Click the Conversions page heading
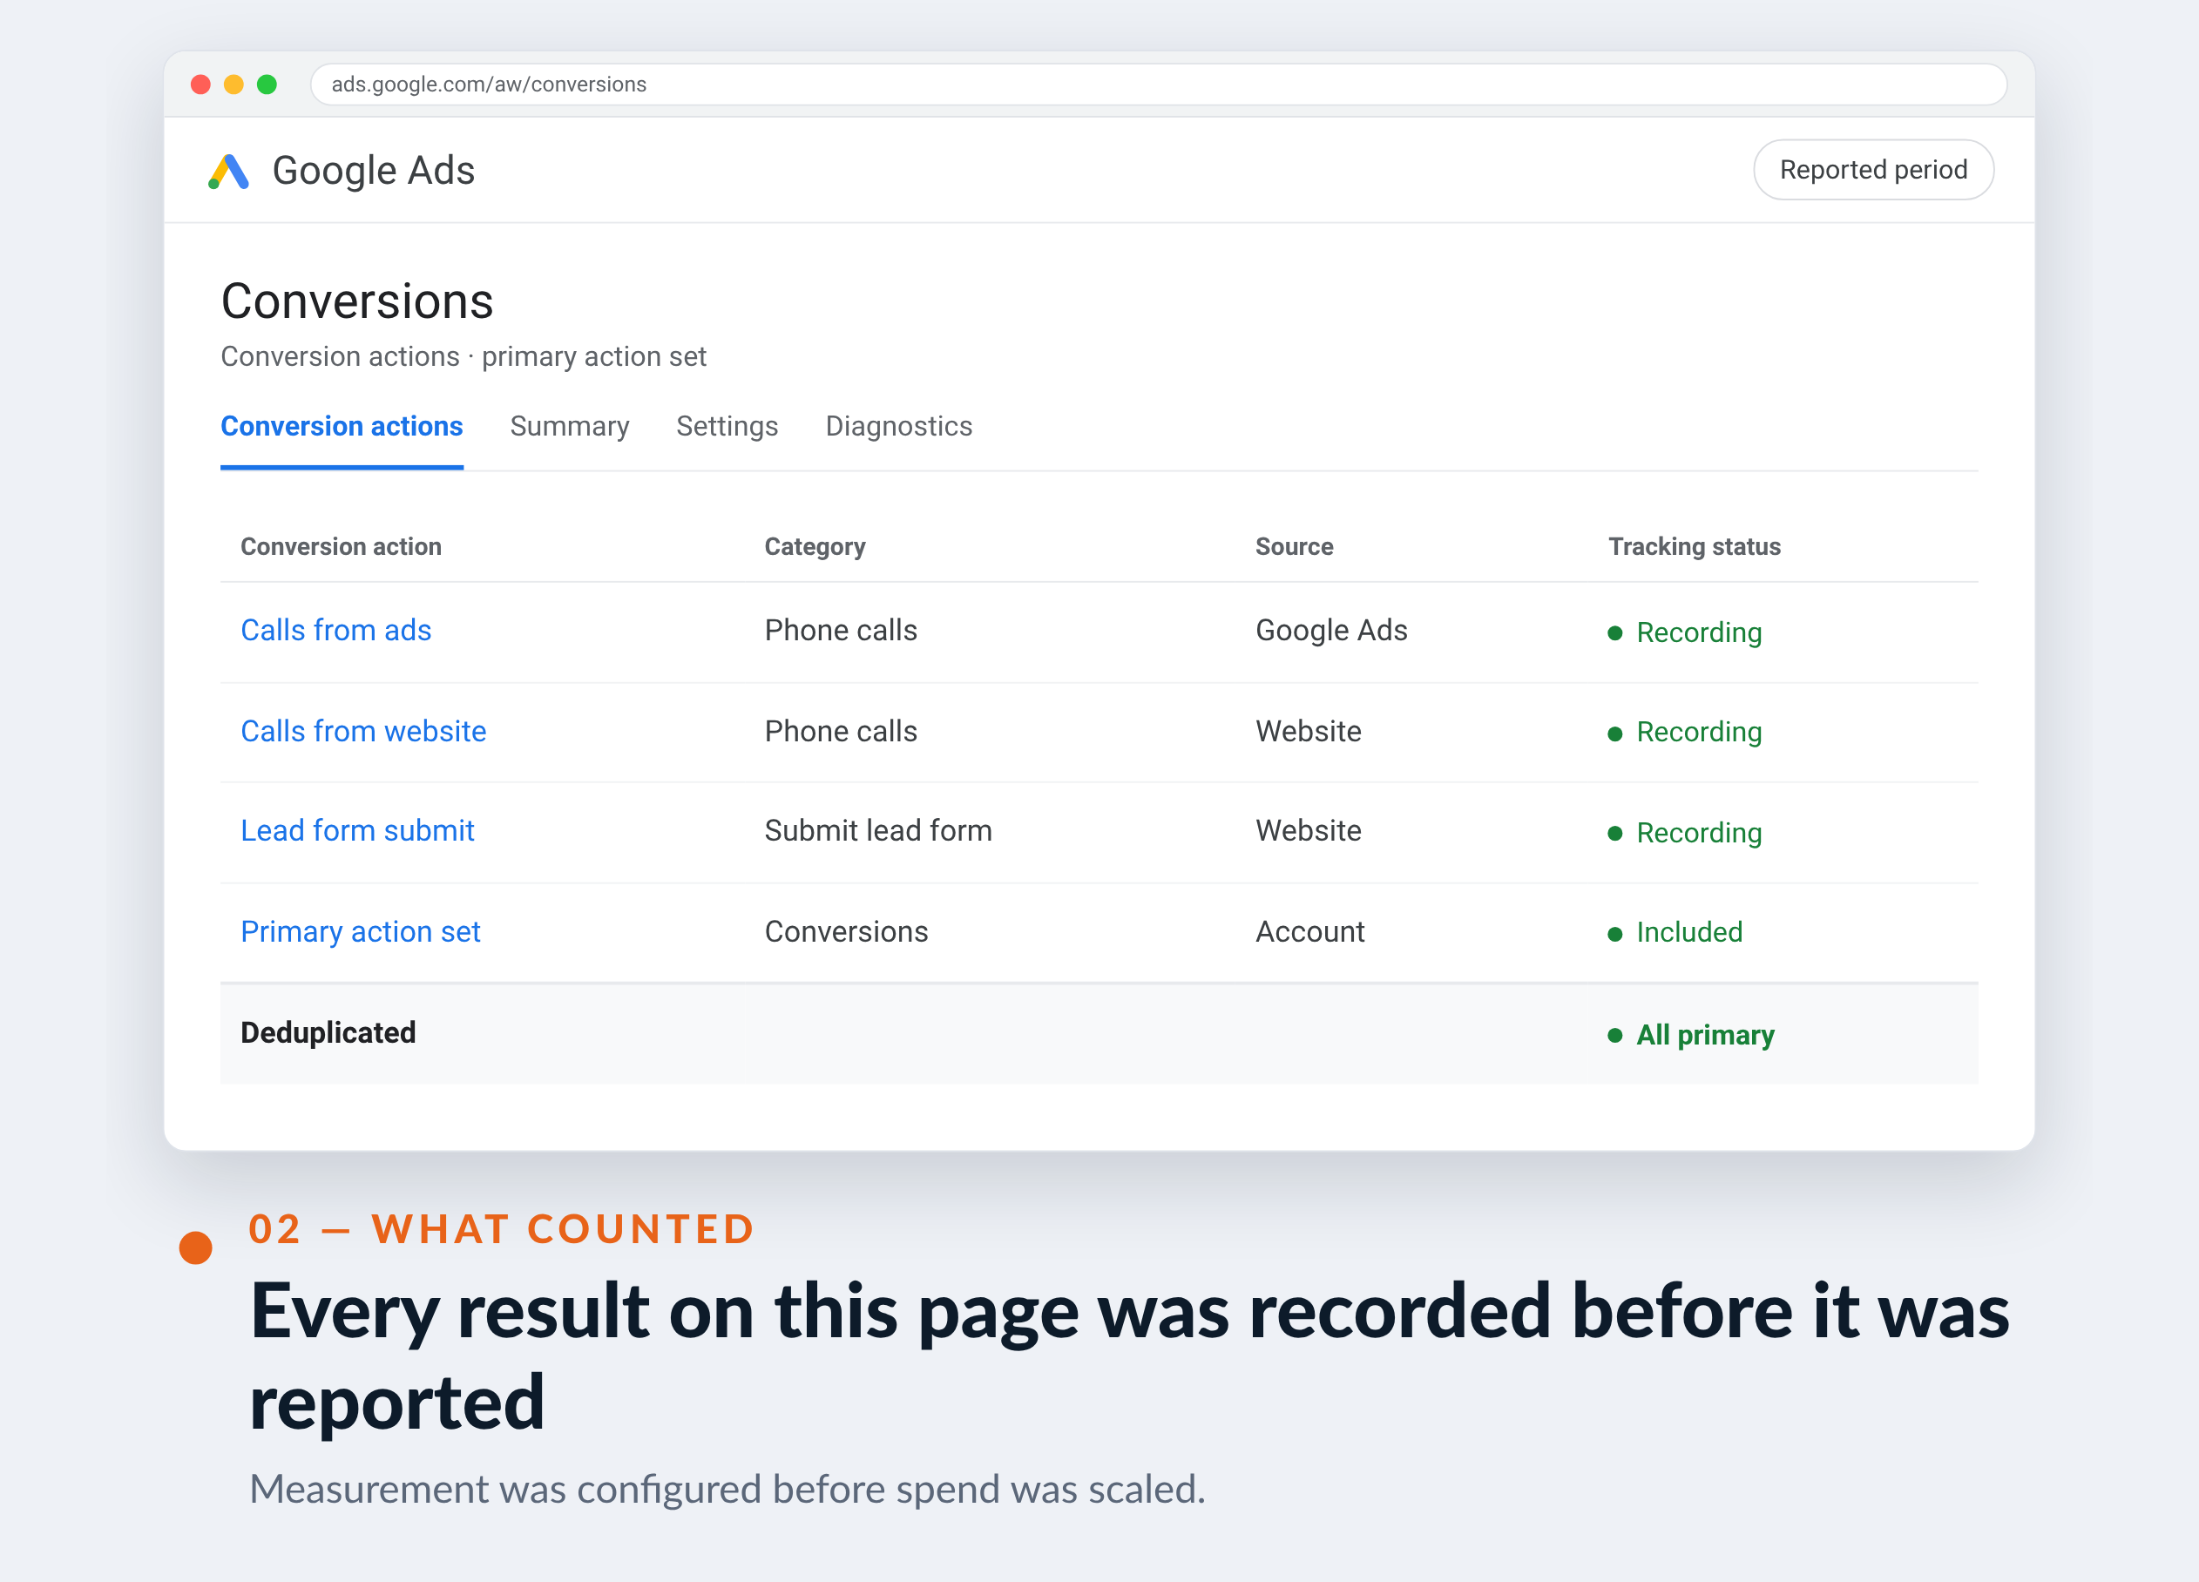2199x1582 pixels. click(357, 301)
